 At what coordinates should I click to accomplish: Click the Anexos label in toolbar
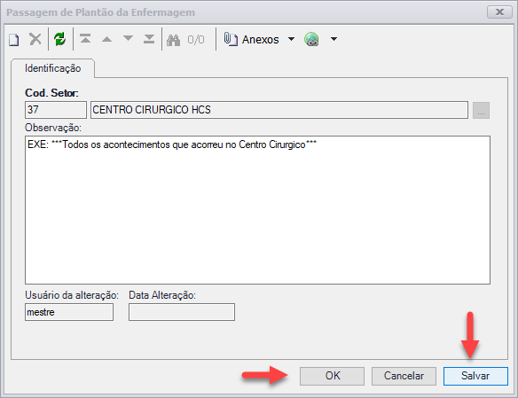point(260,40)
